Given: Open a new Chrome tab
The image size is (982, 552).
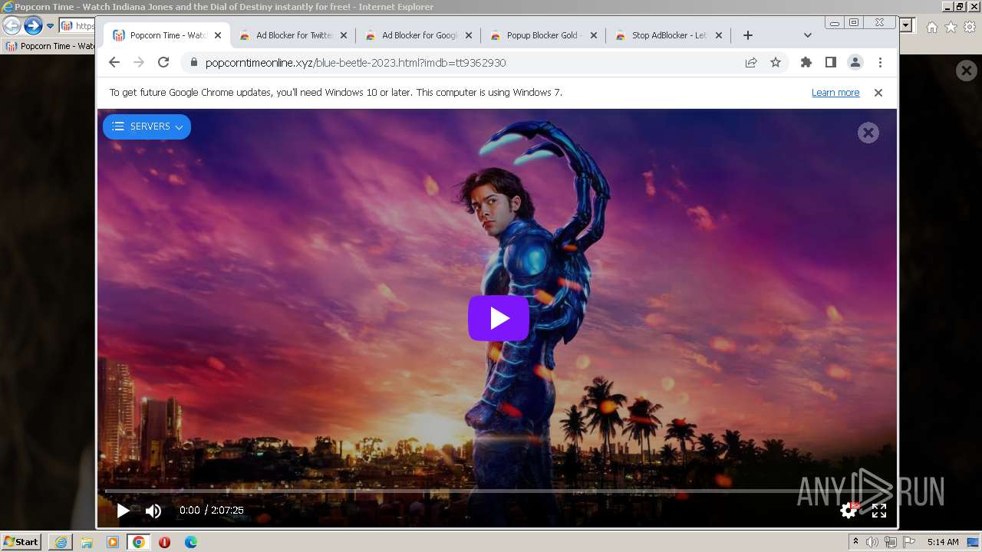Looking at the screenshot, I should (748, 35).
